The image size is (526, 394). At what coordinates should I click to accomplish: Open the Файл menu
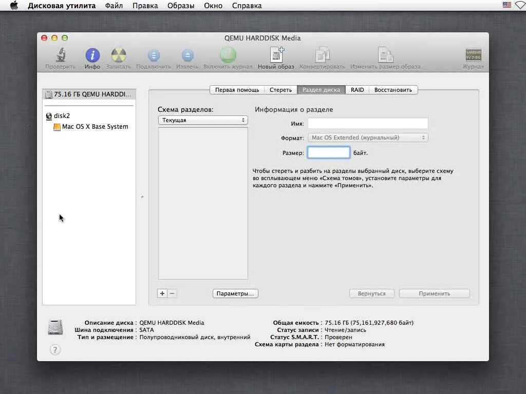click(114, 6)
